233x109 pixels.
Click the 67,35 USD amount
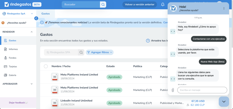click(x=198, y=101)
